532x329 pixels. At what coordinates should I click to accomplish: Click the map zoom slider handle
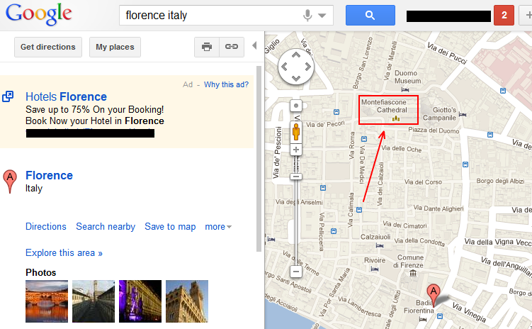[x=296, y=177]
